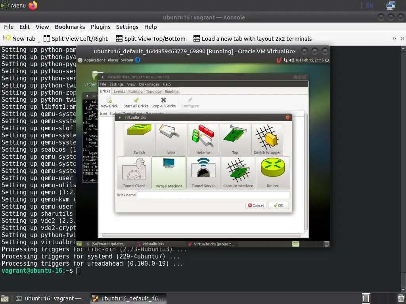Open host trash icon in bottom panel
Viewport: 406px width, 304px height.
coord(400,298)
